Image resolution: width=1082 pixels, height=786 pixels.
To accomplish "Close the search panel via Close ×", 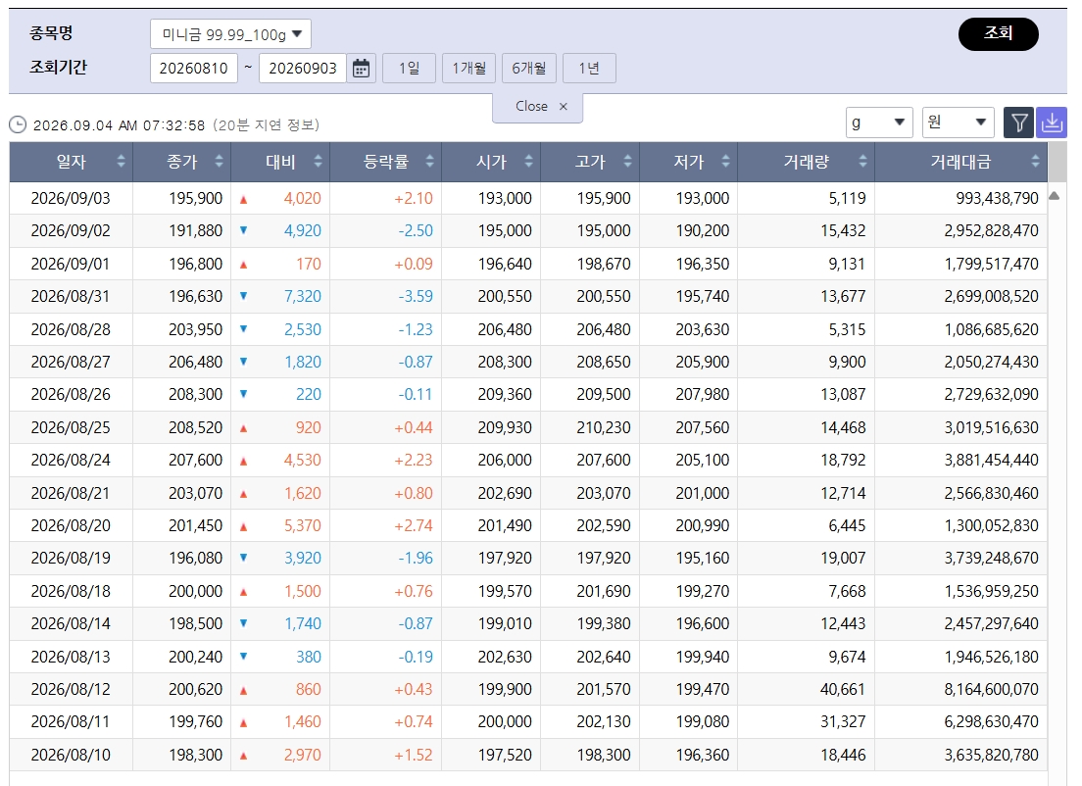I will click(x=537, y=107).
